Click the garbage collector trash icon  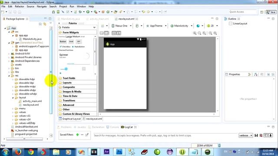tap(219, 146)
